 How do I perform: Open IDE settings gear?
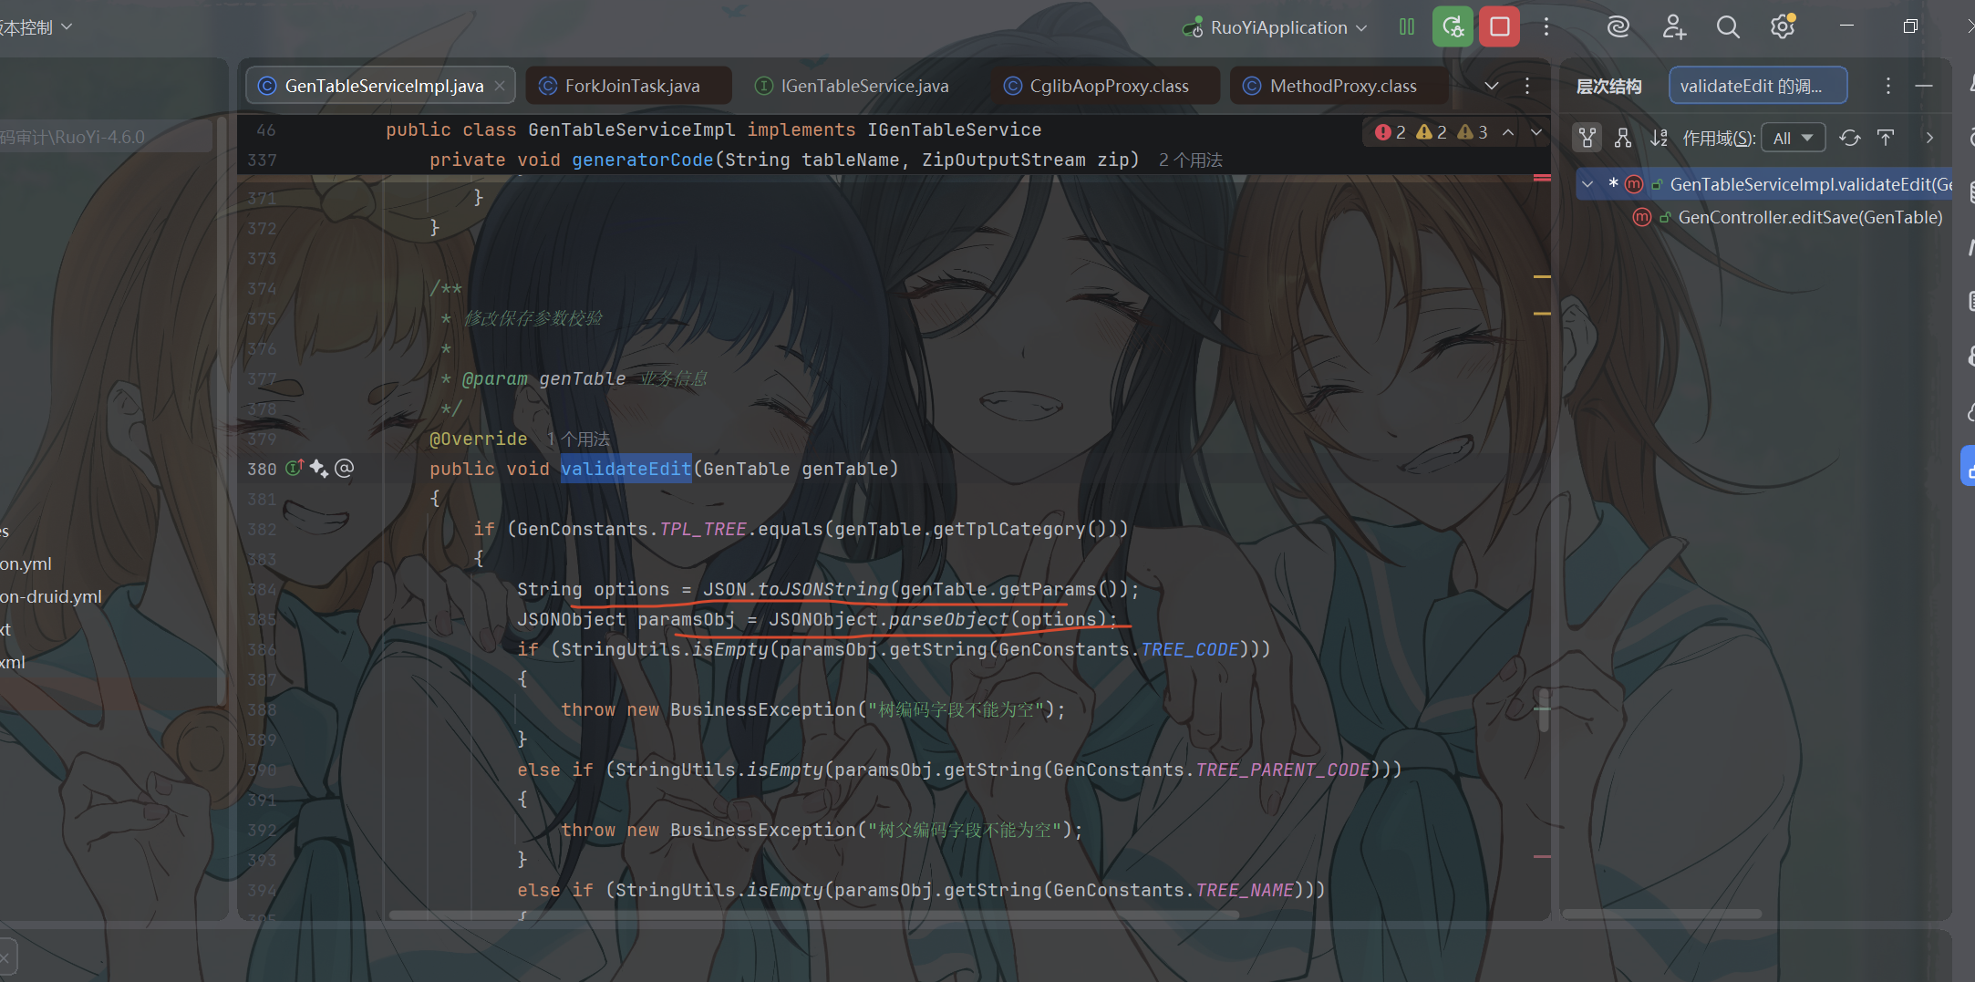point(1783,27)
